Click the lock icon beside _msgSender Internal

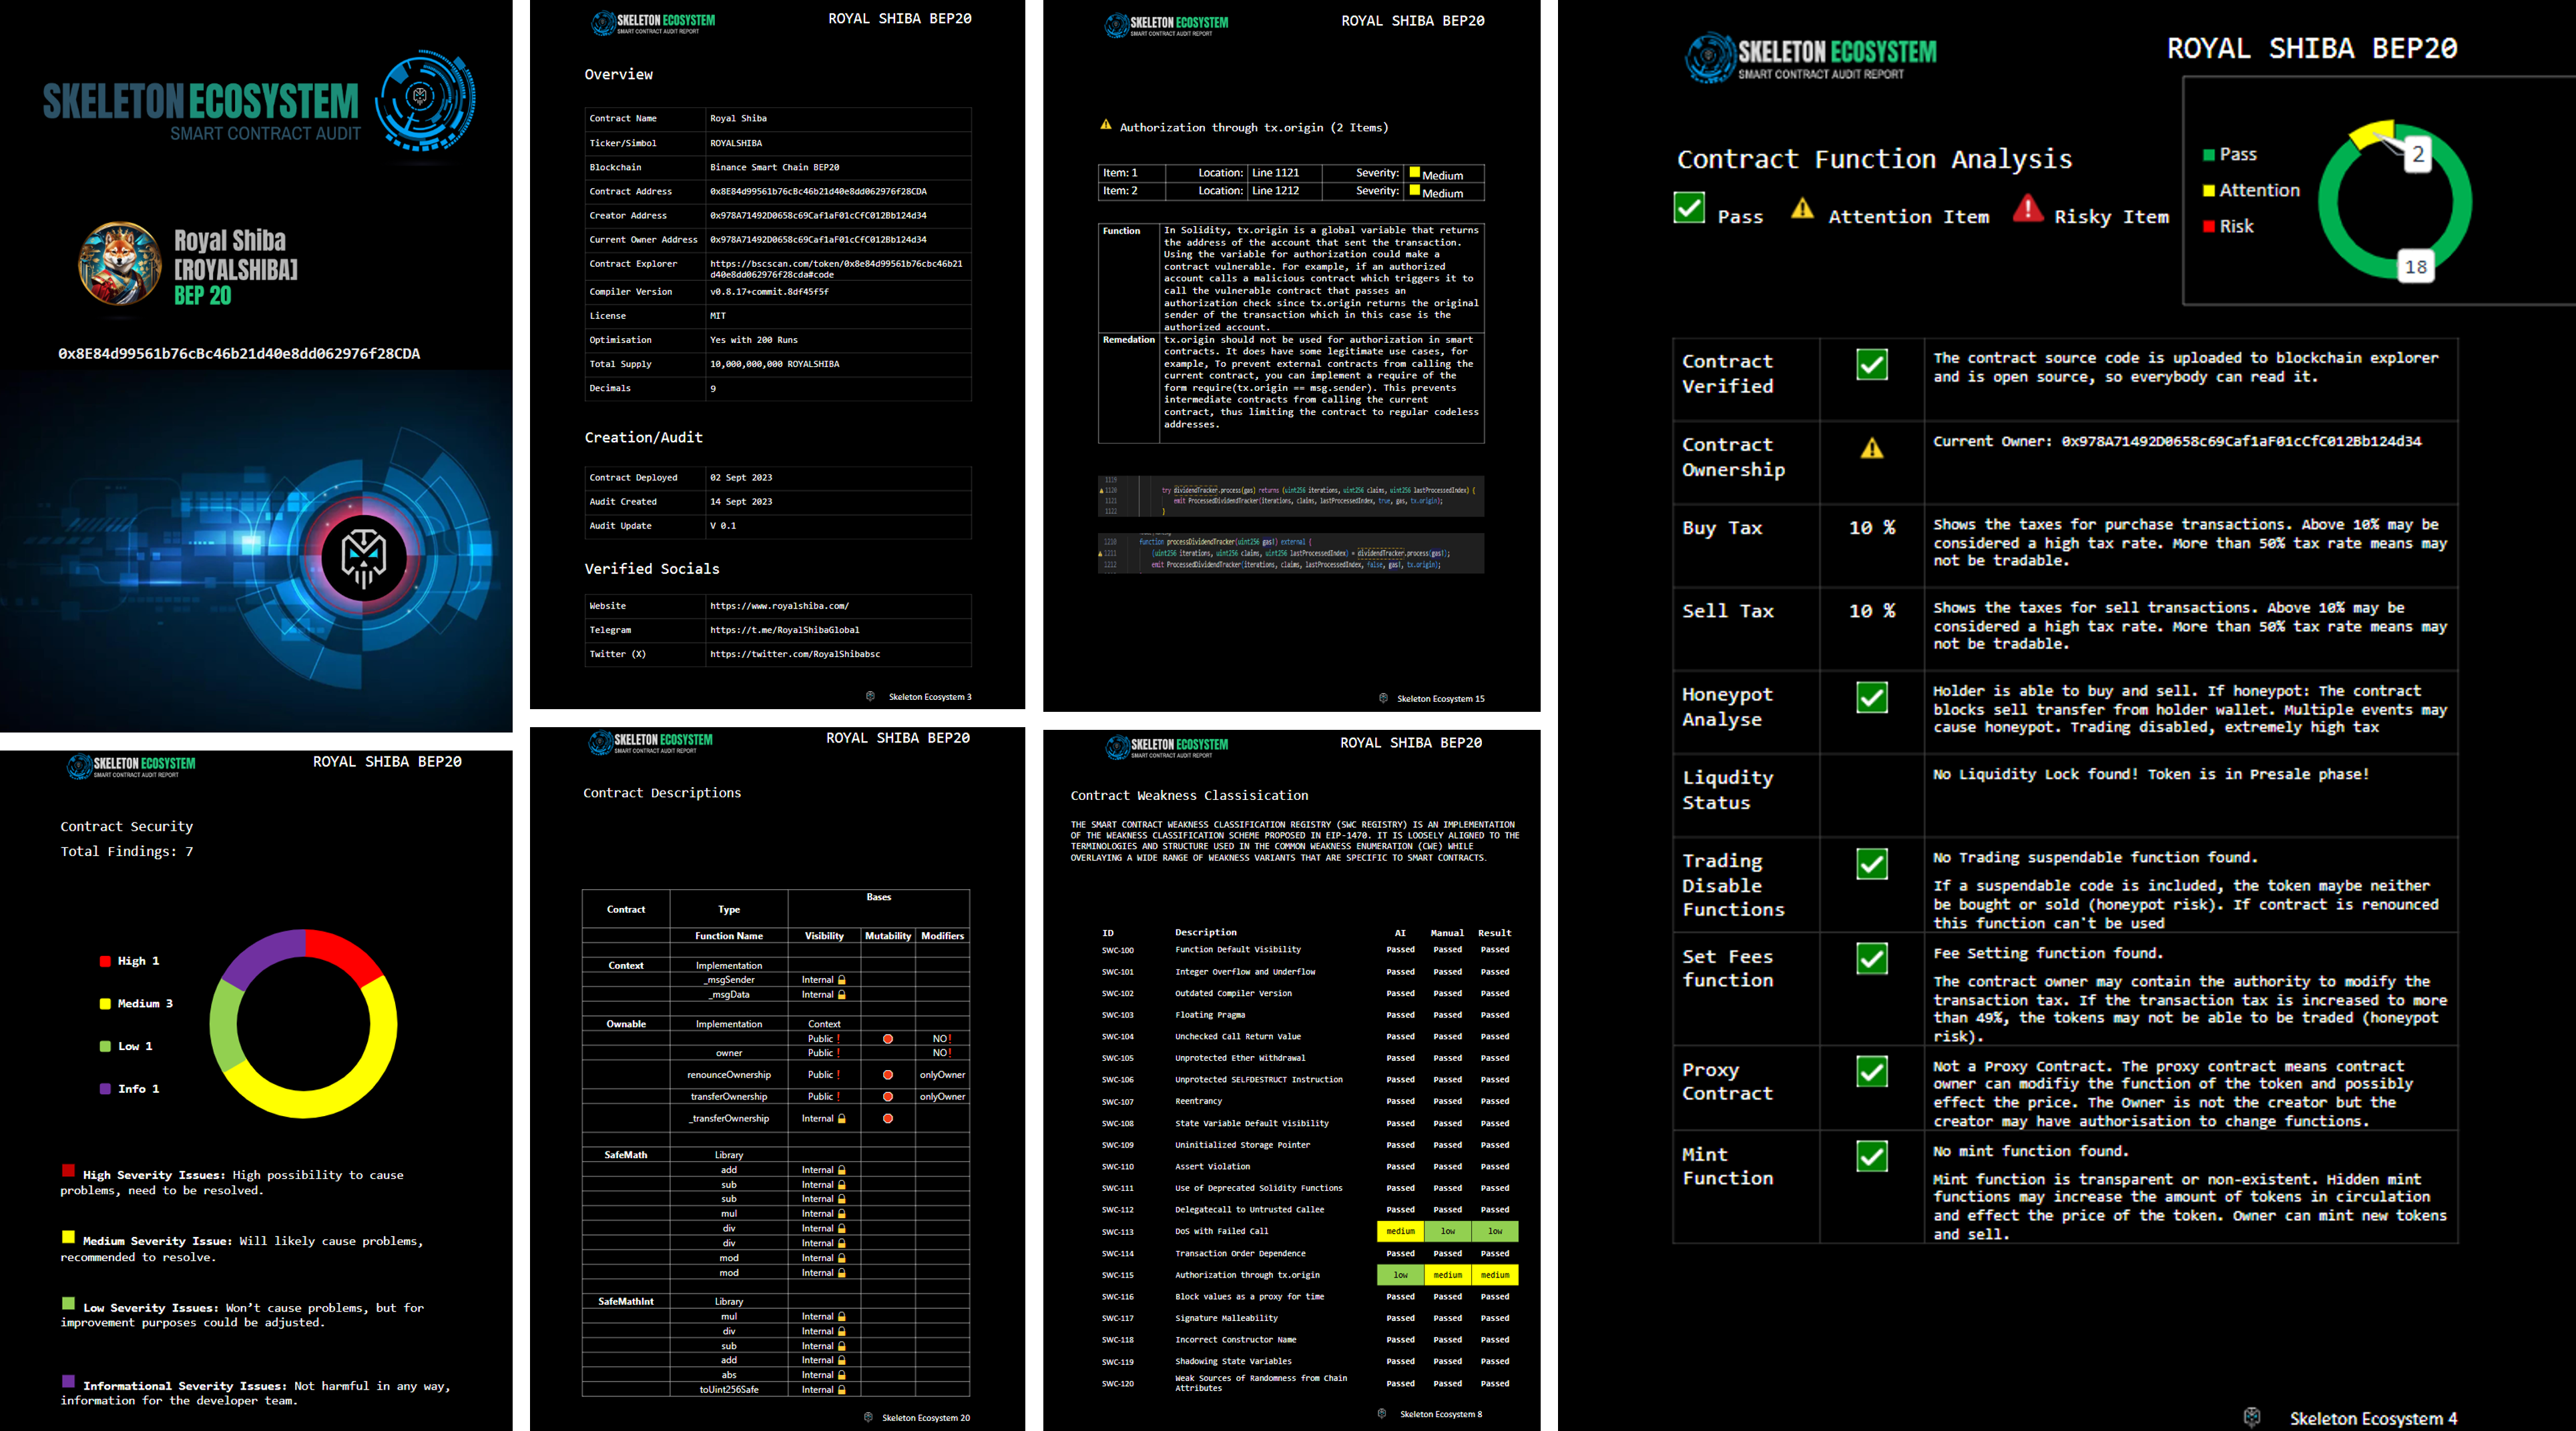(842, 980)
